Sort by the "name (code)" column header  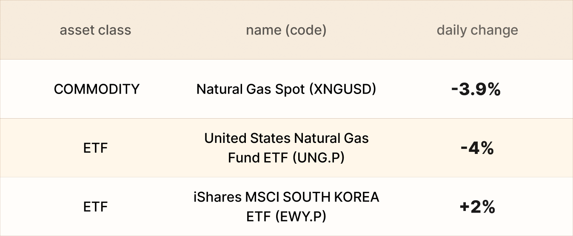pyautogui.click(x=286, y=30)
